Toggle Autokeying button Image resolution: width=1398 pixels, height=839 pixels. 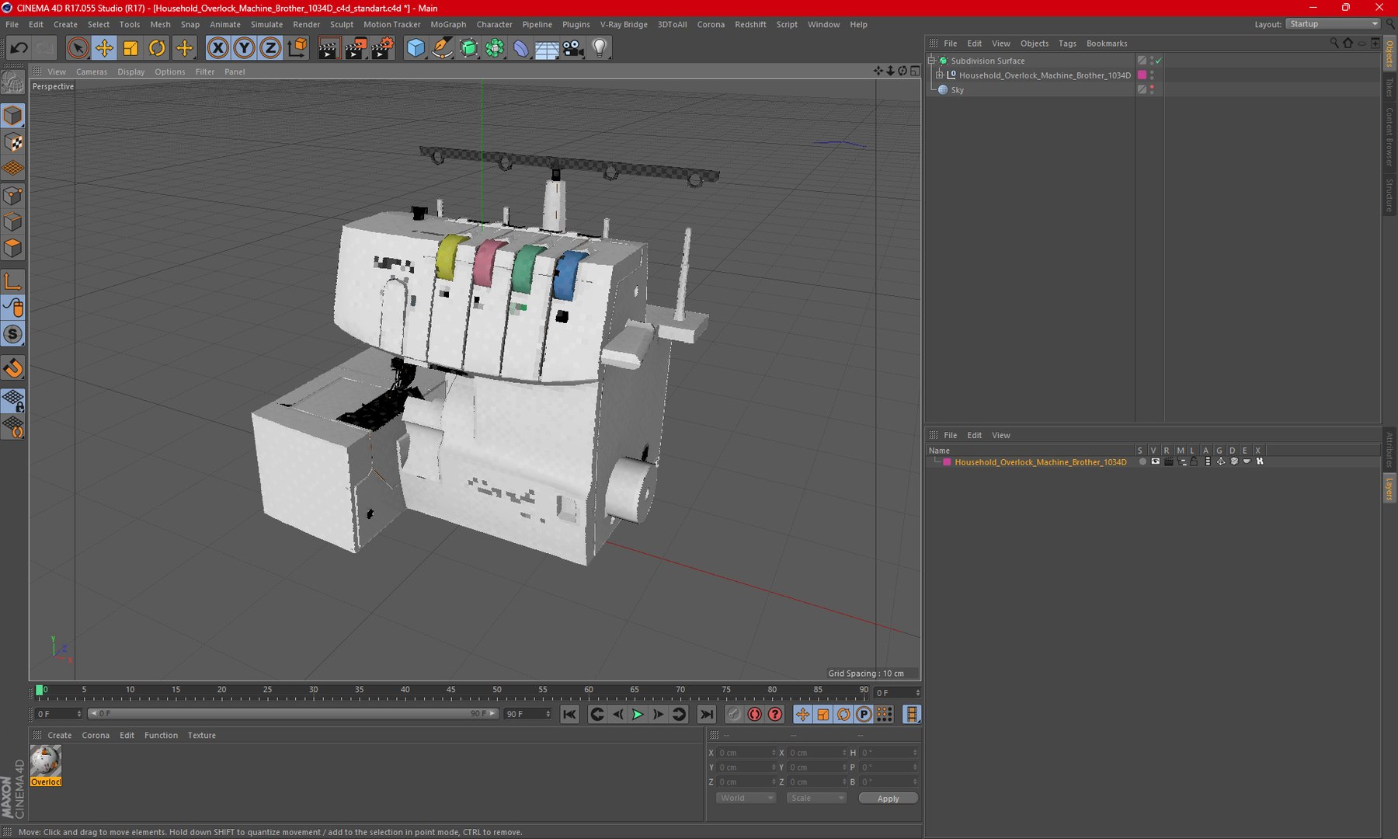754,715
